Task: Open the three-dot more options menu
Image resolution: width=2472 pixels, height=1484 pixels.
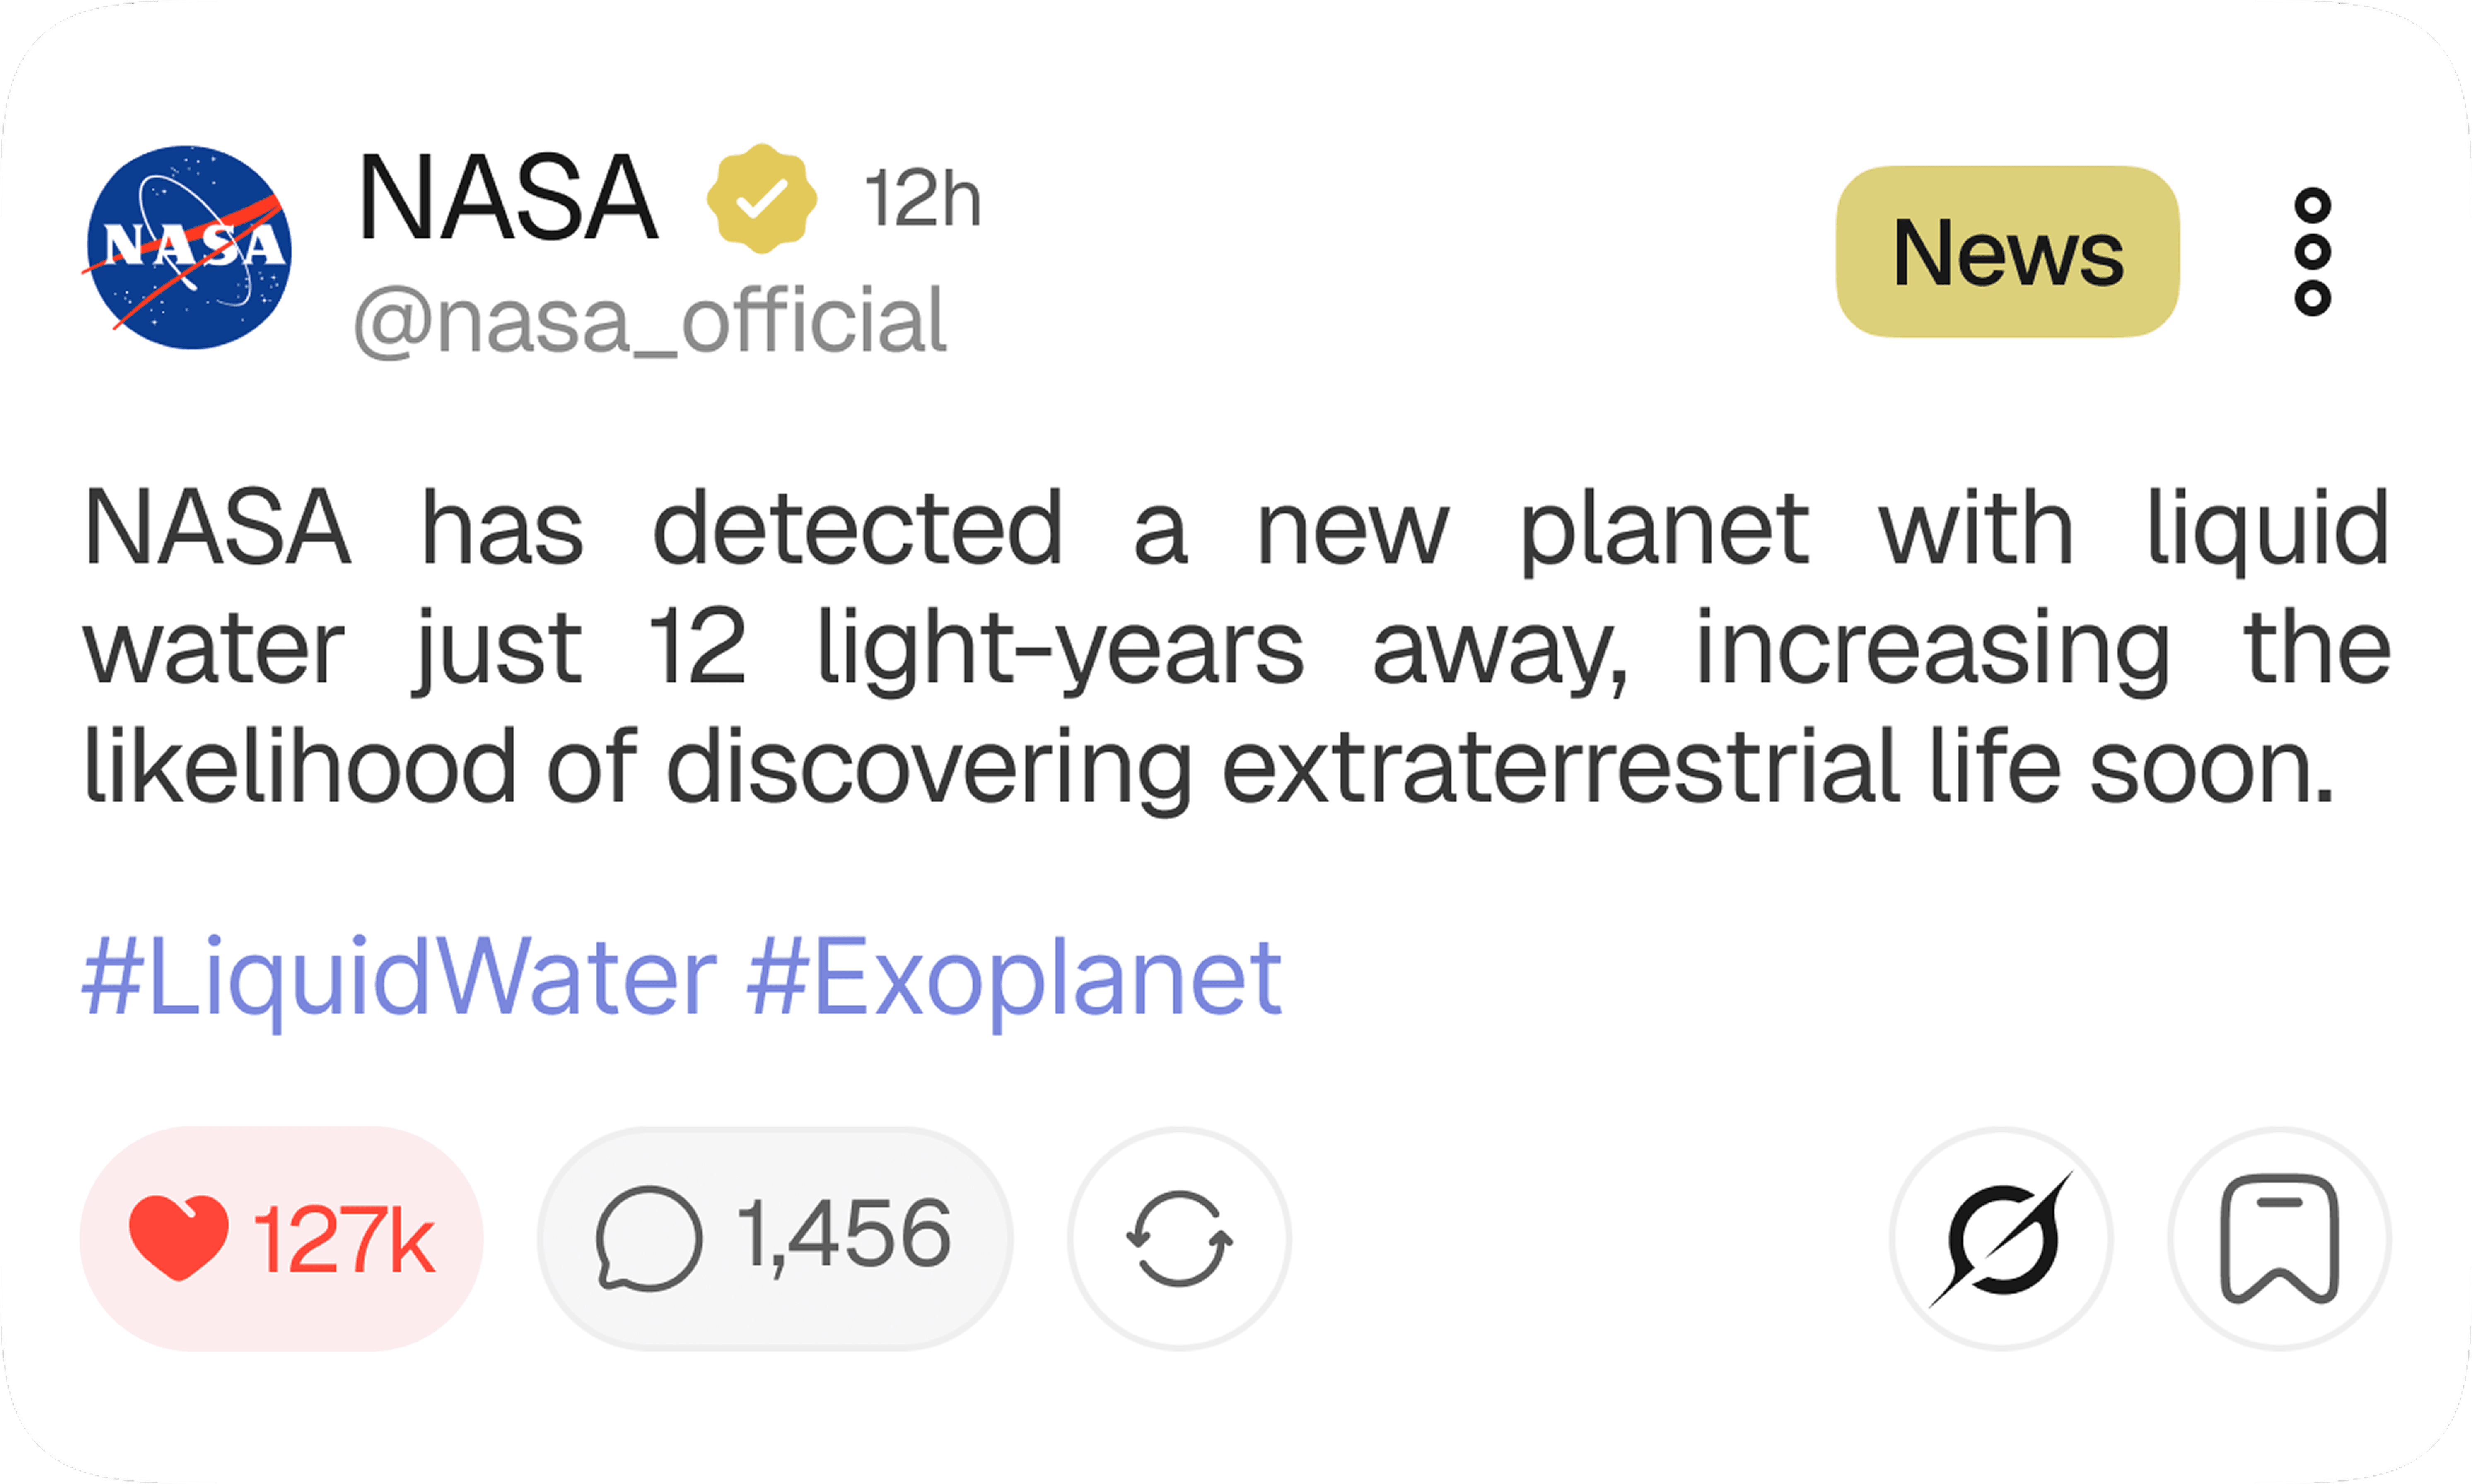Action: (x=2312, y=251)
